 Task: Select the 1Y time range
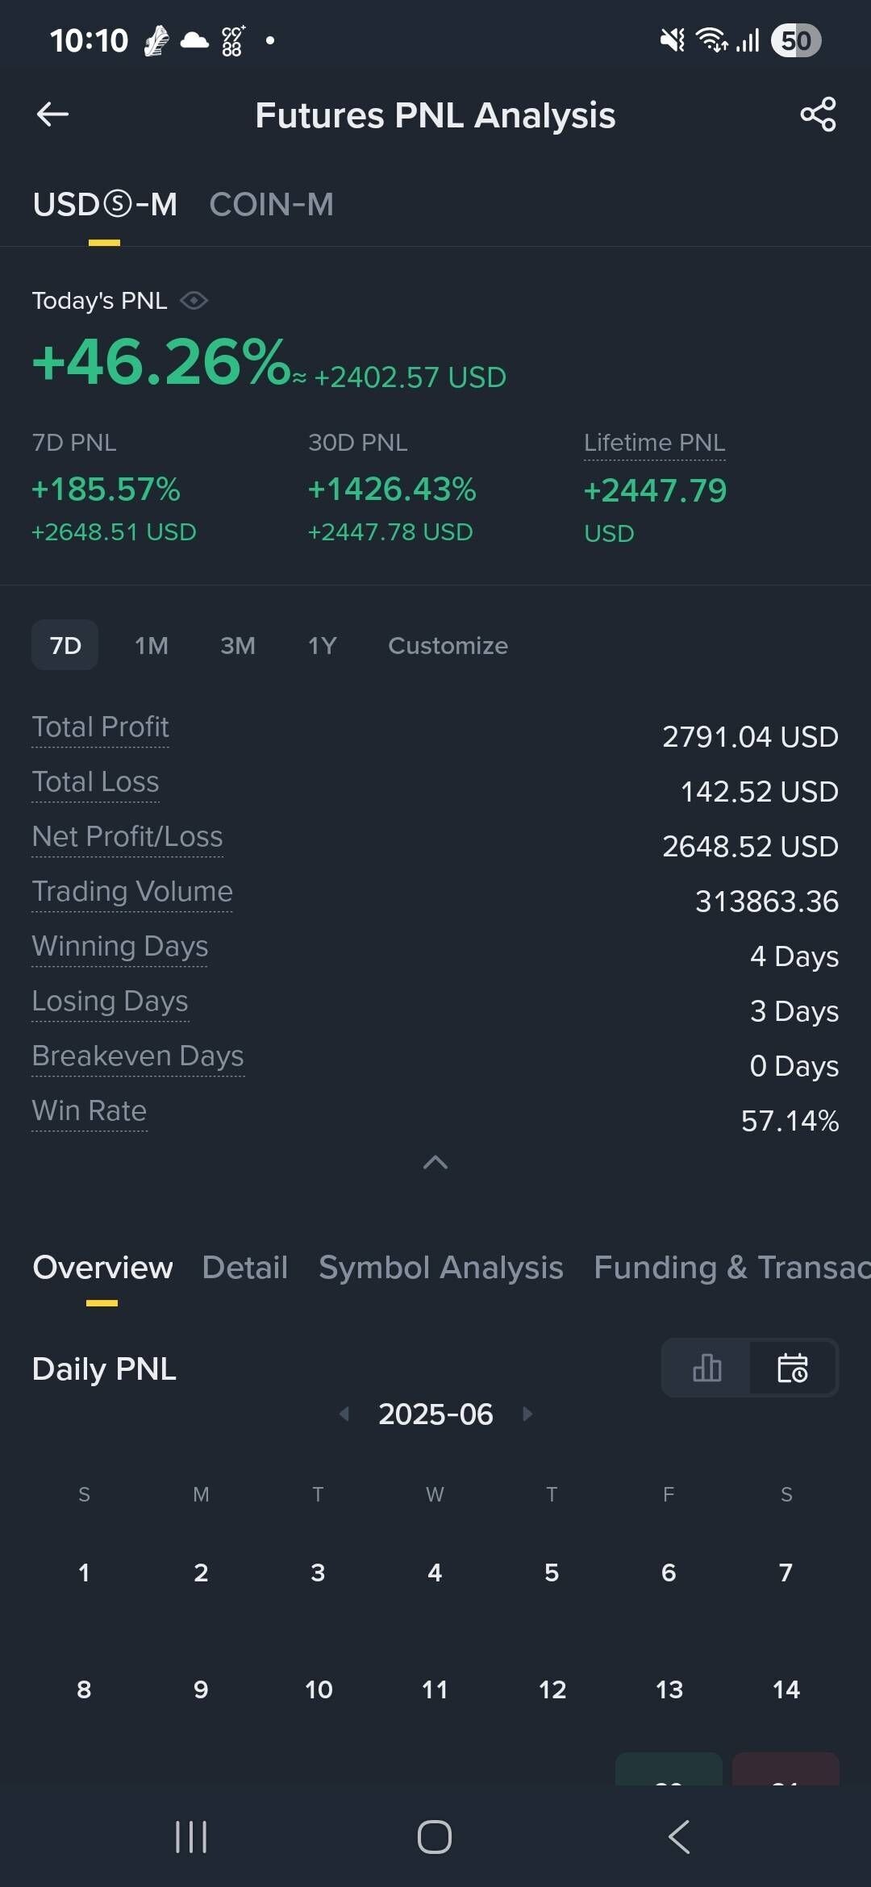[x=322, y=645]
